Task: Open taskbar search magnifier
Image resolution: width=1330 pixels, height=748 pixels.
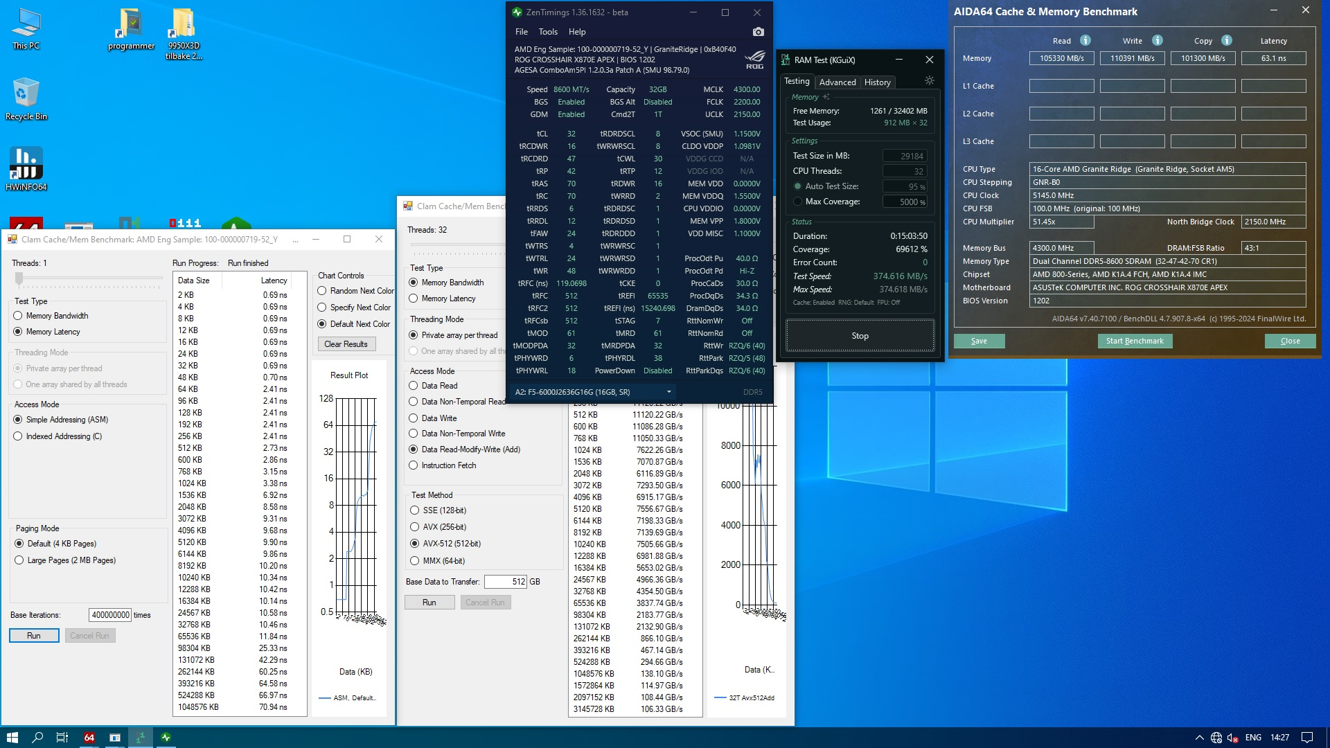Action: coord(37,737)
